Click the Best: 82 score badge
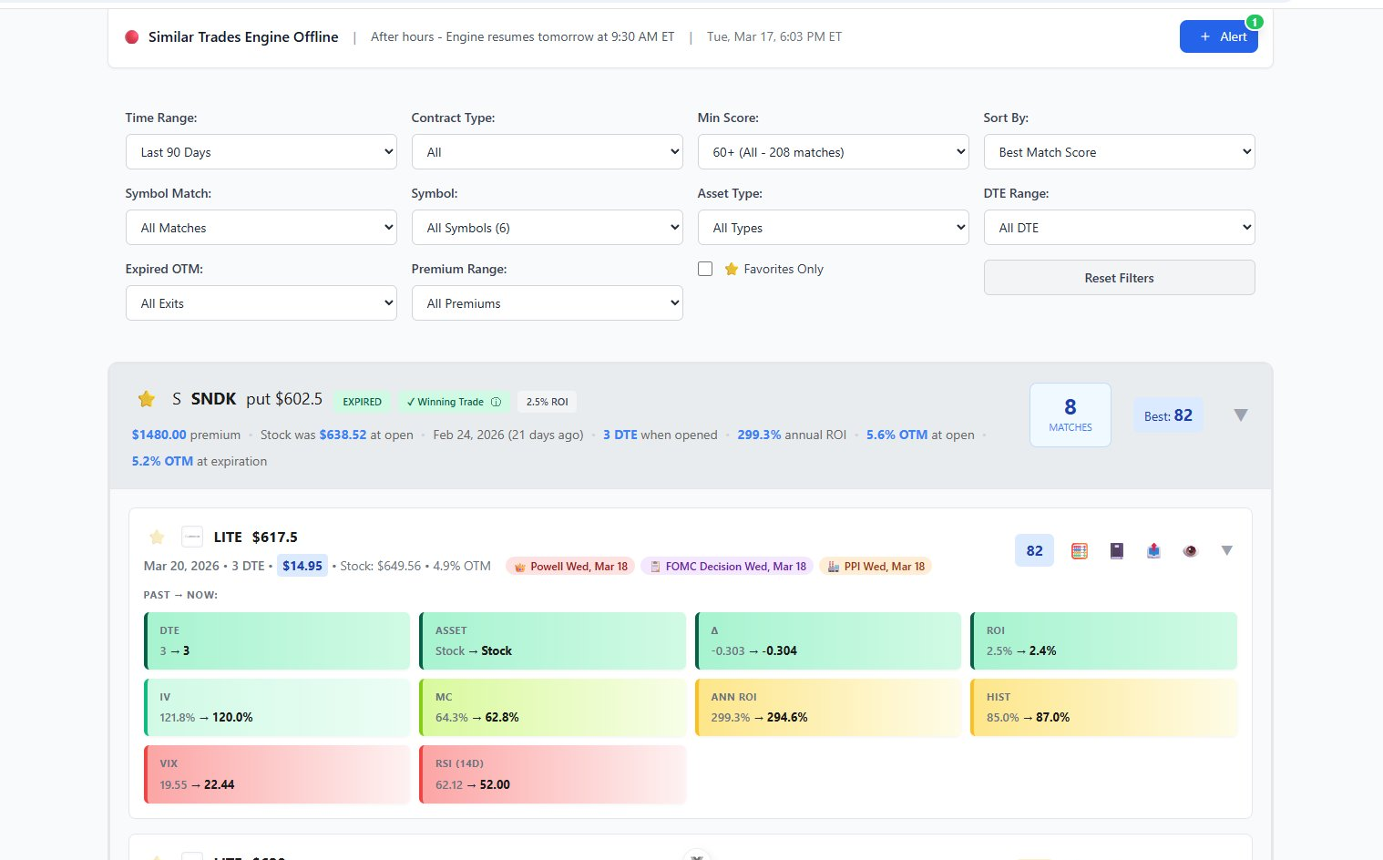This screenshot has height=860, width=1383. (x=1168, y=415)
